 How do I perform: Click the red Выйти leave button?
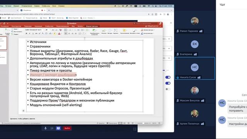click(x=67, y=128)
